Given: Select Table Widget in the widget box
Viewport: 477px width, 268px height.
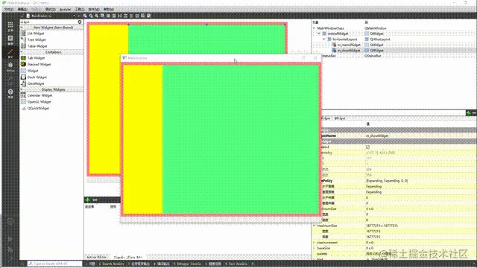Looking at the screenshot, I should tap(37, 46).
